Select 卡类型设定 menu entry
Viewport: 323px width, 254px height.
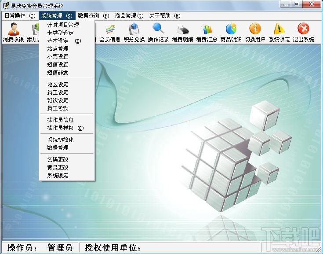coord(67,33)
